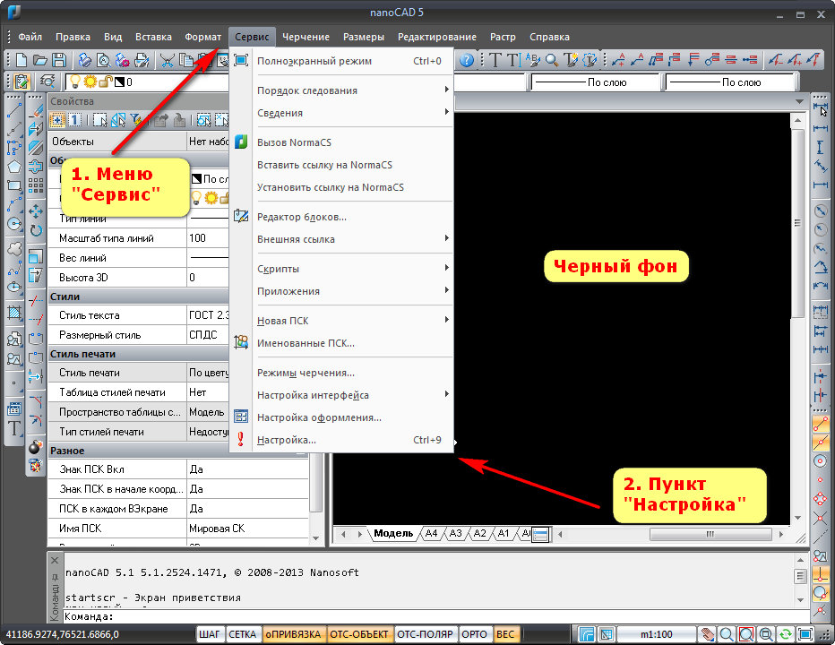The height and width of the screenshot is (645, 835).
Task: Toggle the layer unlock padlock icon
Action: click(106, 82)
